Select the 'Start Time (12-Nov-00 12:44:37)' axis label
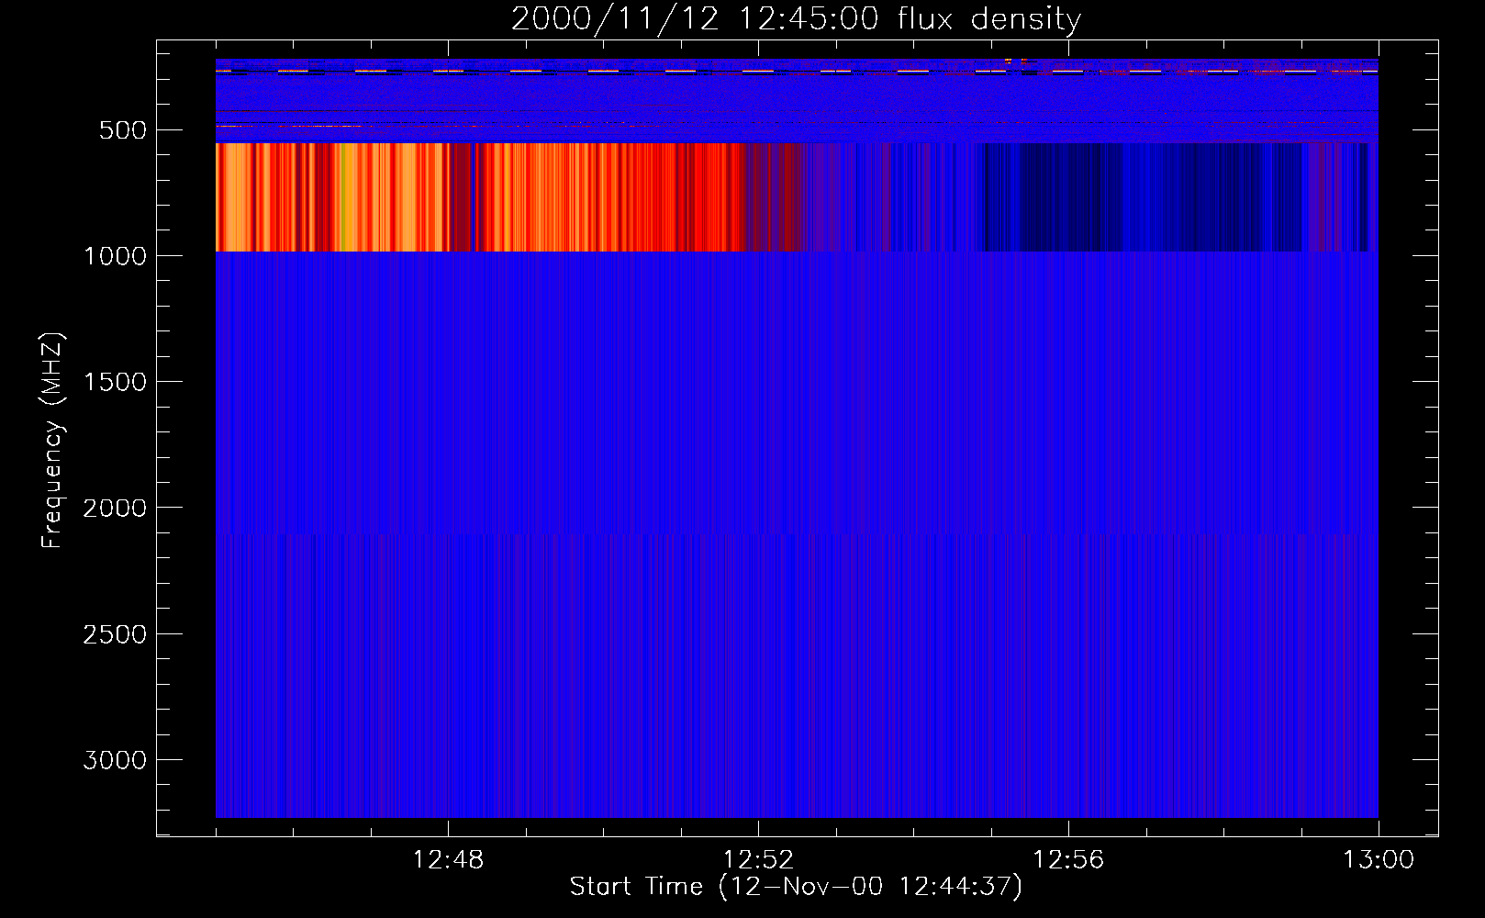 point(796,887)
